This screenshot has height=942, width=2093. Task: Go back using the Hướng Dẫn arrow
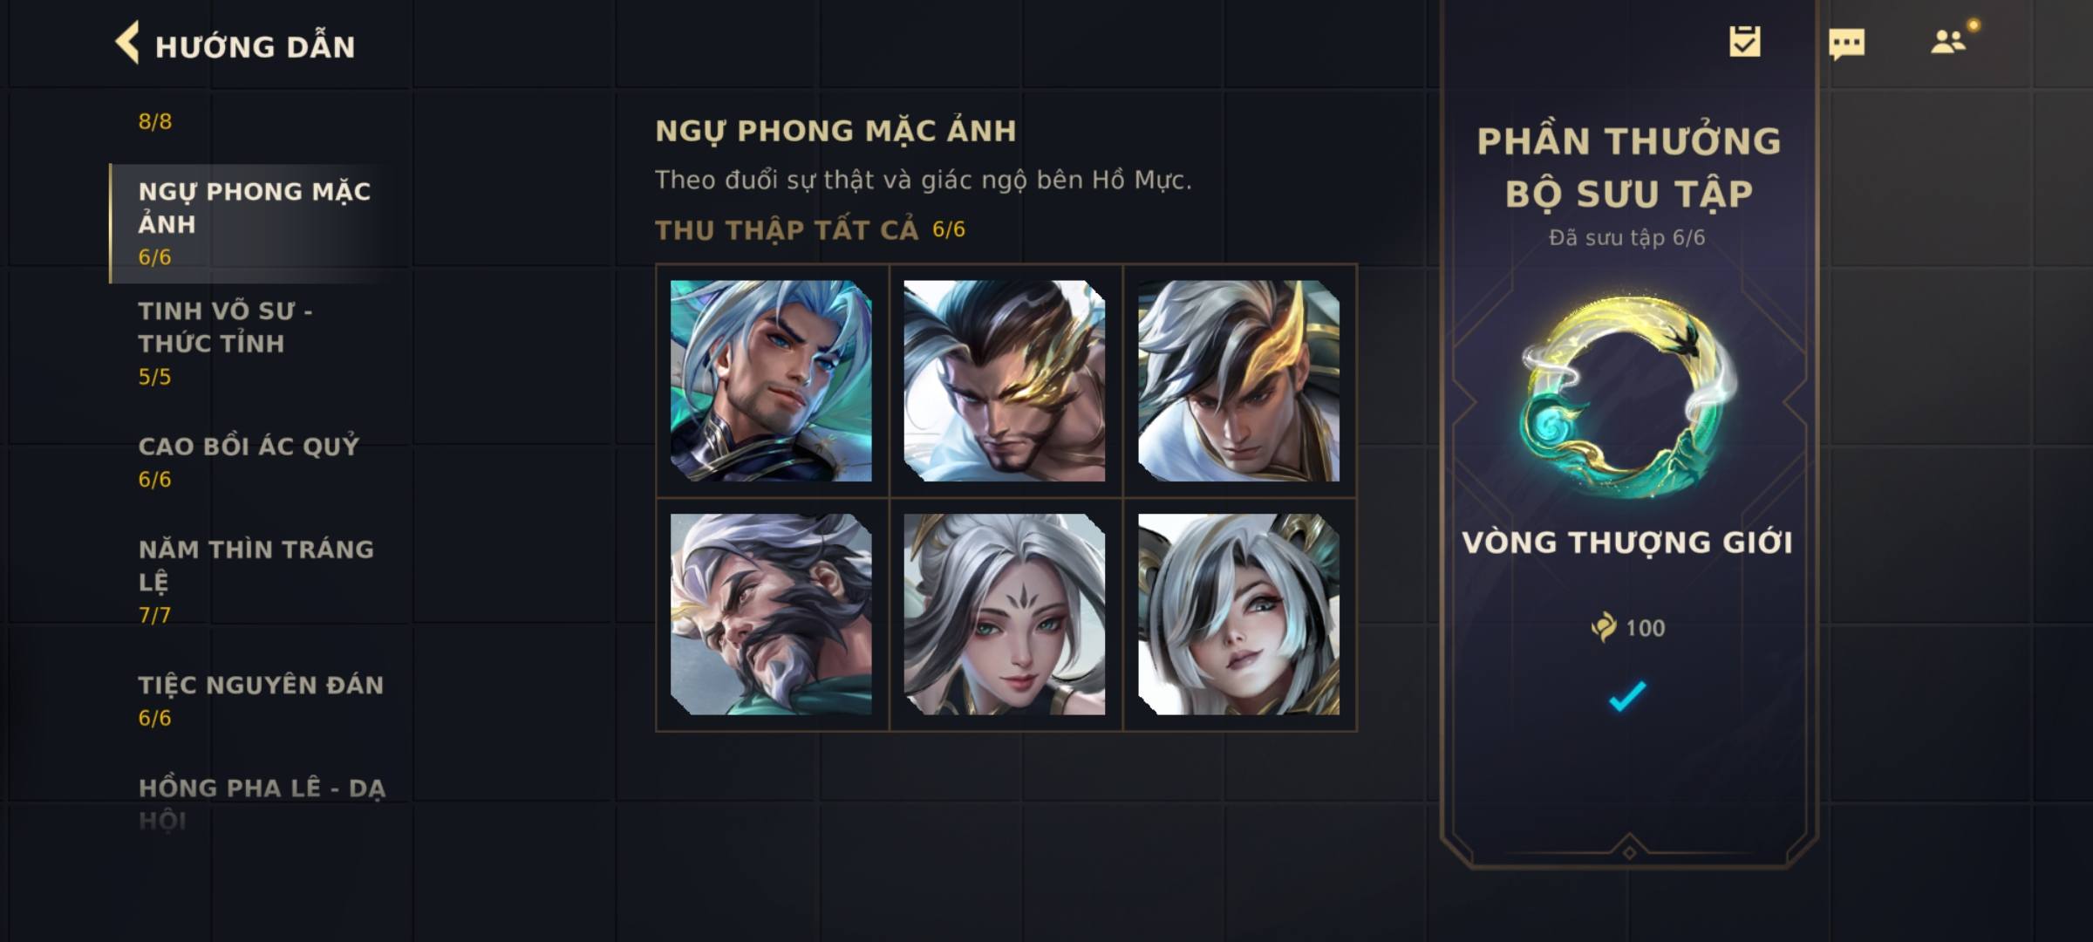click(x=127, y=43)
